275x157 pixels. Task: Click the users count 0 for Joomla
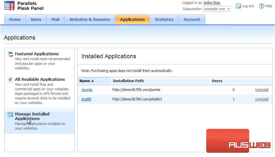click(233, 90)
